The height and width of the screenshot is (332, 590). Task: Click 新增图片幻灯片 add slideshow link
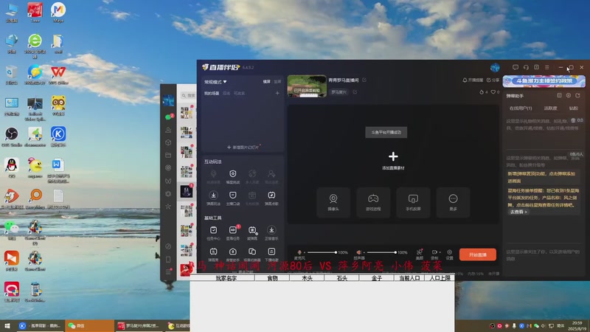click(x=243, y=147)
